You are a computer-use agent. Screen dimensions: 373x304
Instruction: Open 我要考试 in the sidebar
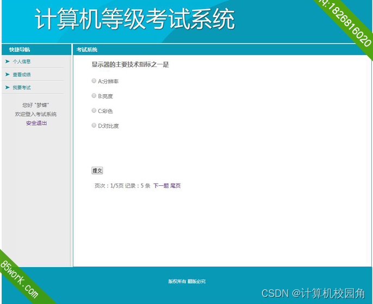(x=22, y=88)
